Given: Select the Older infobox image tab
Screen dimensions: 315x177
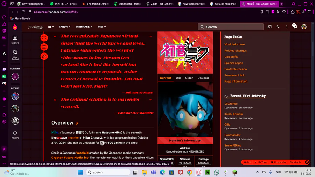Looking at the screenshot, I should tap(189, 78).
